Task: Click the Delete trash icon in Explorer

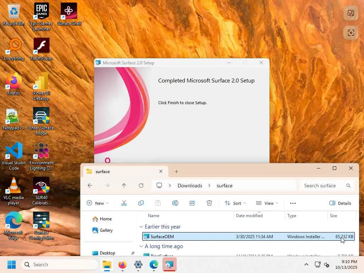Action: point(209,203)
